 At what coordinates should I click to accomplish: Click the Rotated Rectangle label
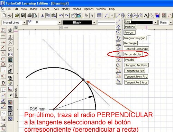point(136,49)
